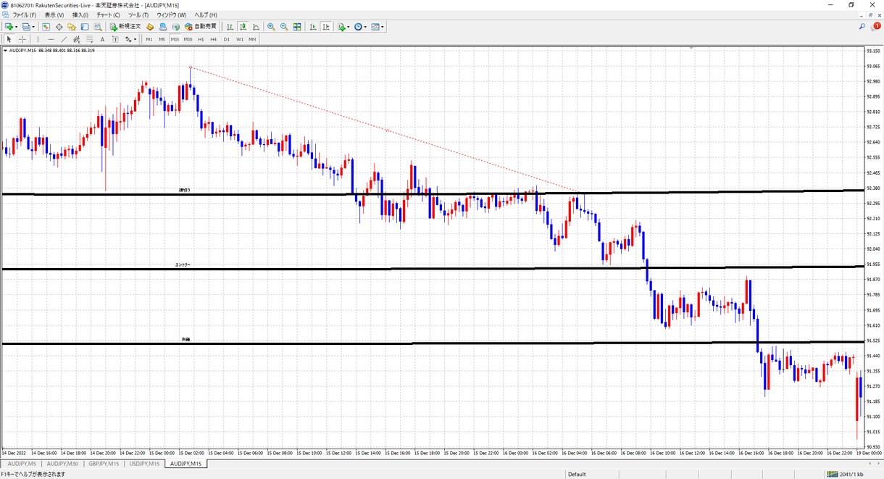Select the crosshair cursor tool
The image size is (884, 479).
click(x=23, y=39)
